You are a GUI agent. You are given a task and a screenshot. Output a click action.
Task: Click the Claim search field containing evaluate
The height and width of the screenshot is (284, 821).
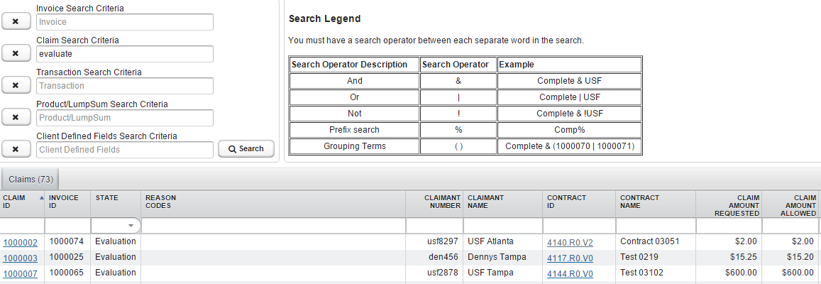124,54
